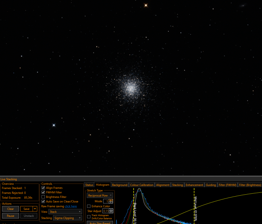Switch to the Alignment tab
262x224 pixels.
click(163, 185)
